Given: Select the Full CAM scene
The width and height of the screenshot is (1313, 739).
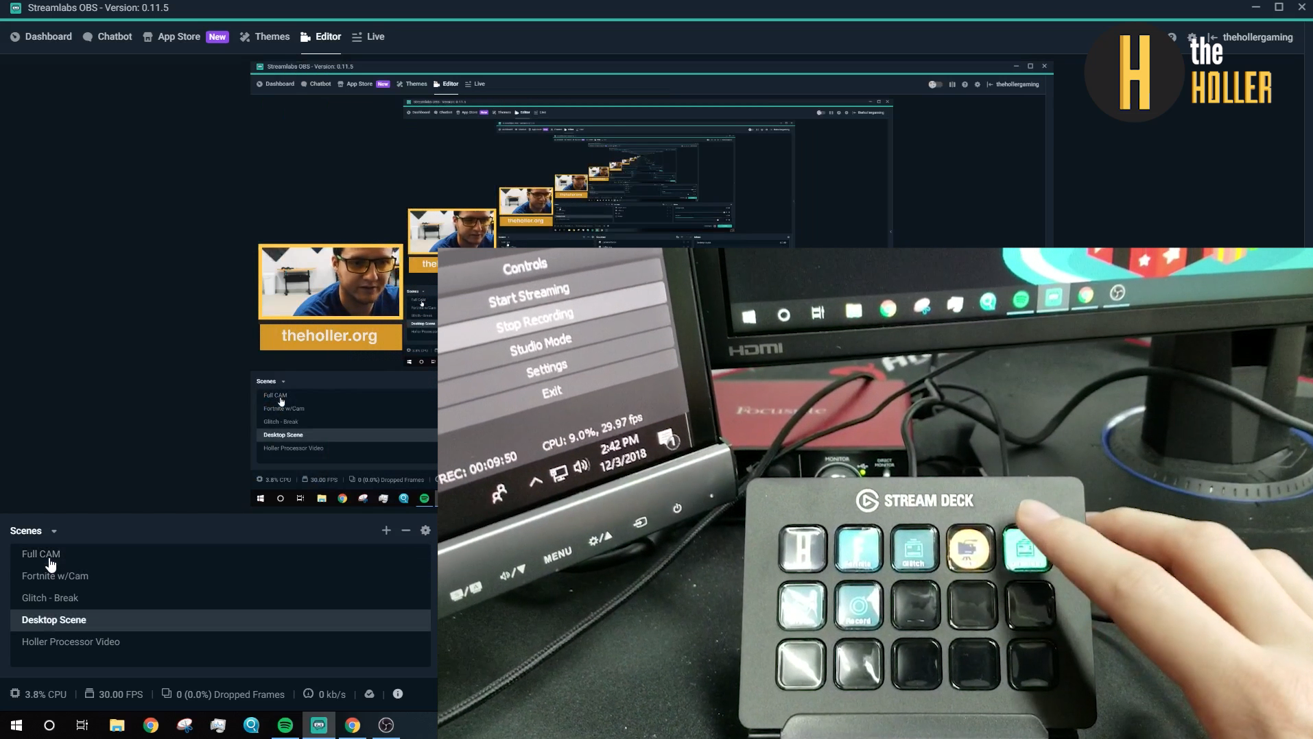Looking at the screenshot, I should click(41, 554).
